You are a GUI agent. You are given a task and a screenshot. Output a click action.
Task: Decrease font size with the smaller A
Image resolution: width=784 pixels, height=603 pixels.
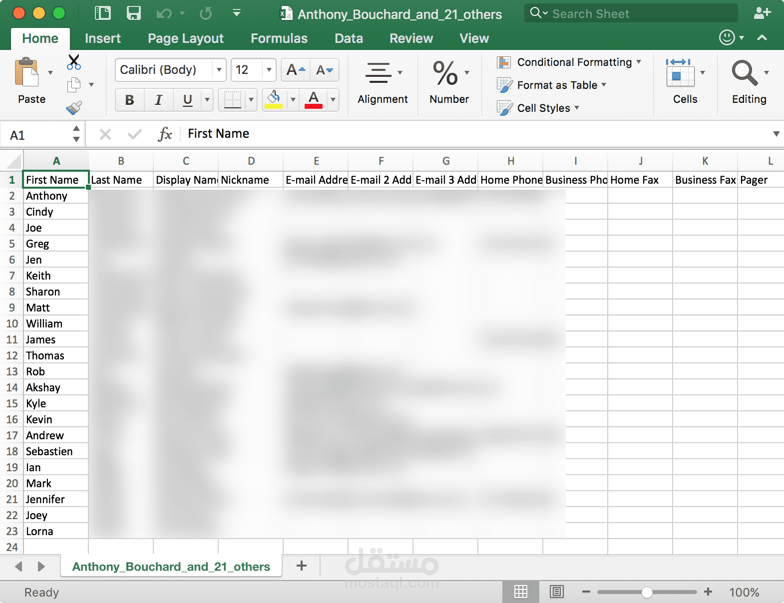pyautogui.click(x=325, y=70)
